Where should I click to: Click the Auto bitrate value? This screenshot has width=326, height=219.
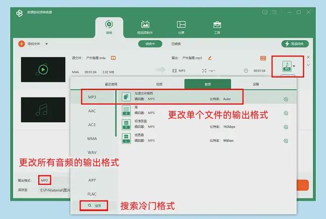pyautogui.click(x=227, y=99)
